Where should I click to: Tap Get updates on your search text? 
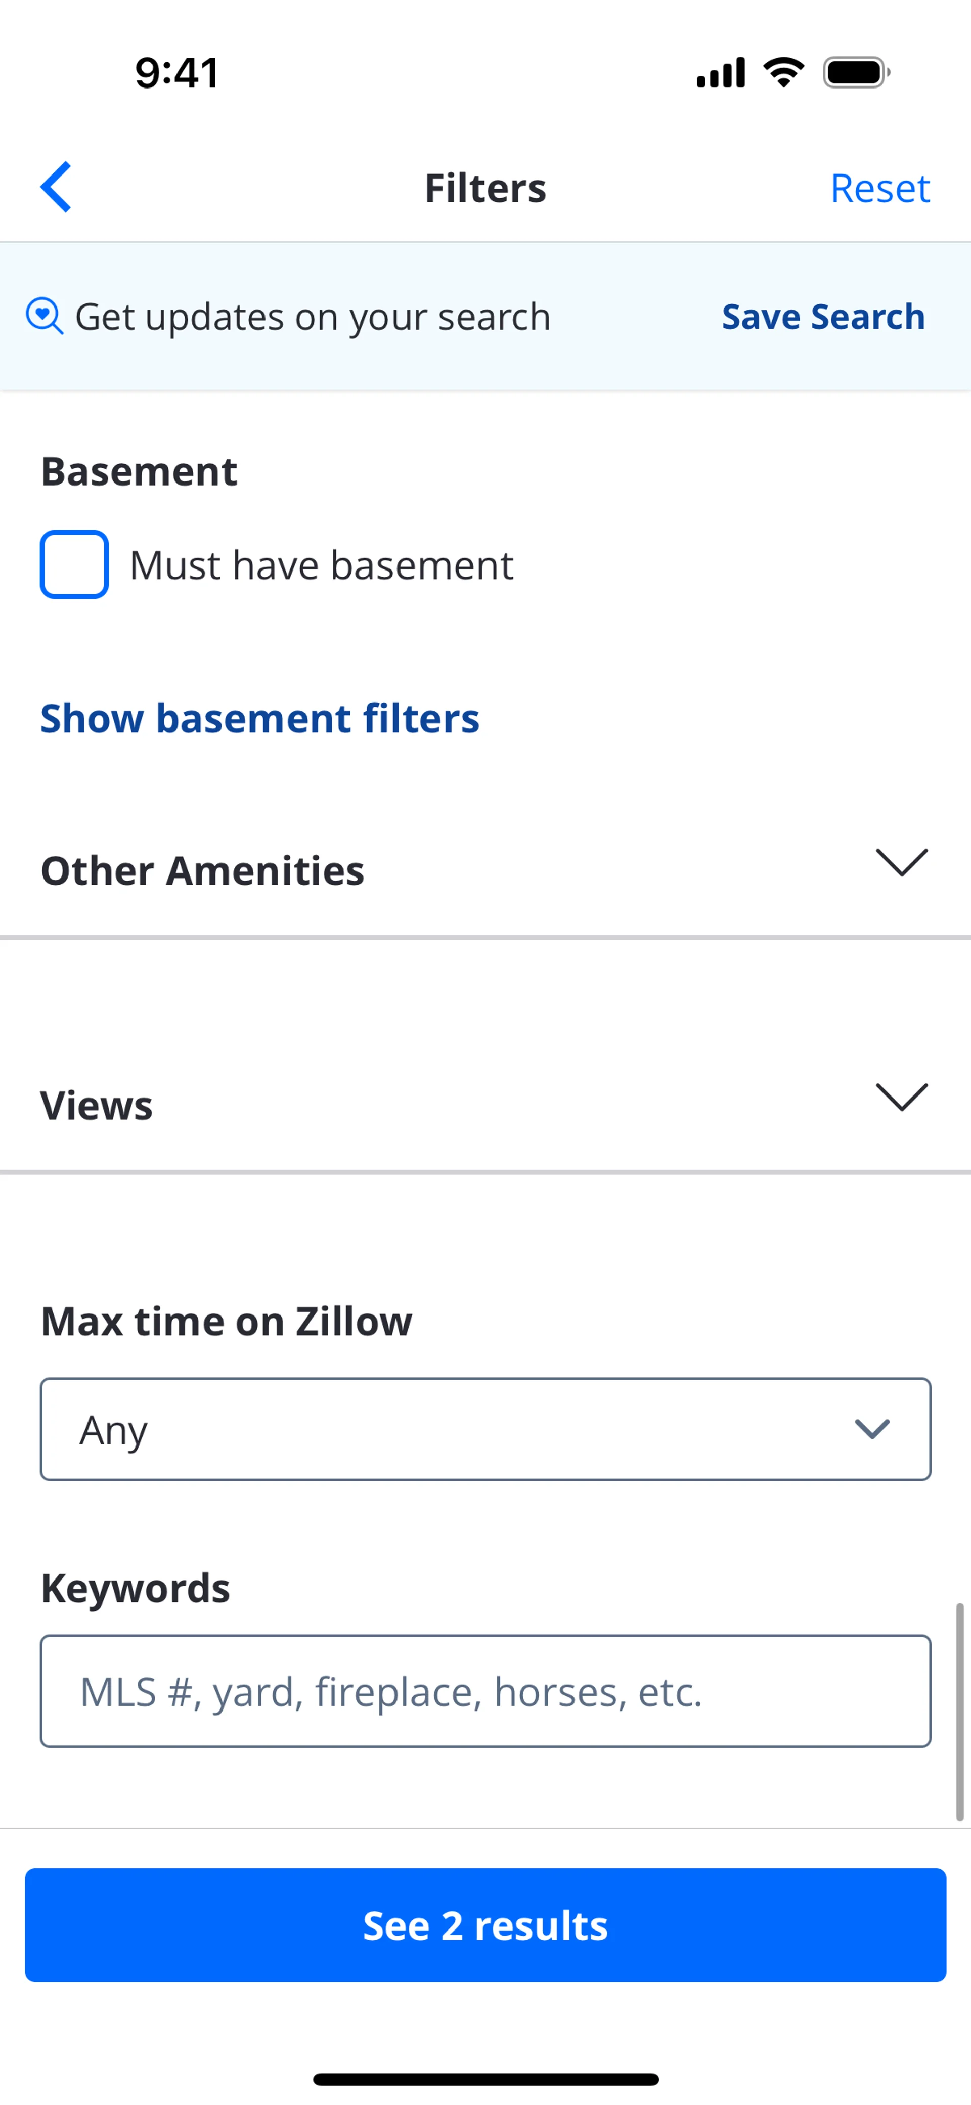pos(312,317)
